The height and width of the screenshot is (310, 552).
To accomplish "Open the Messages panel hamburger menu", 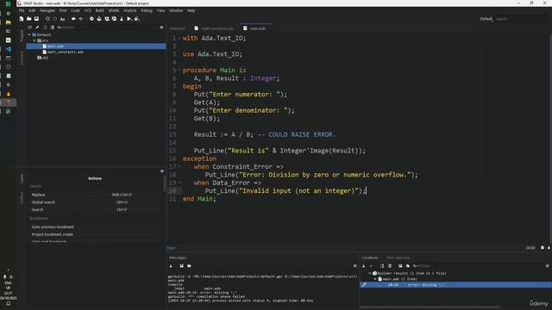I will point(354,266).
